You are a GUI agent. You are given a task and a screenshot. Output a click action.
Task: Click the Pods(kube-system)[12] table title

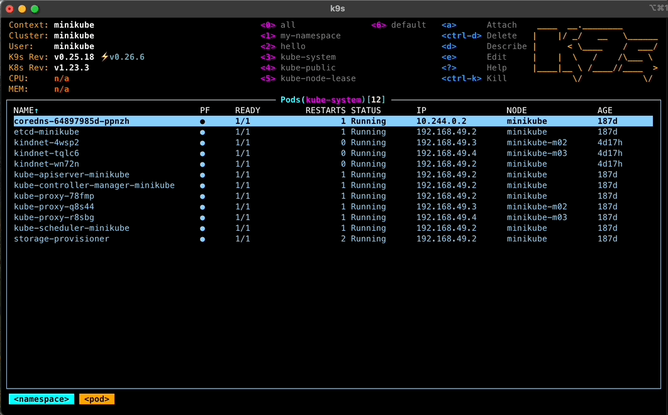click(x=333, y=100)
